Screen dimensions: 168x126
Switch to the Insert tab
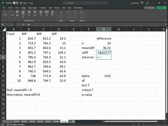[x=17, y=8]
